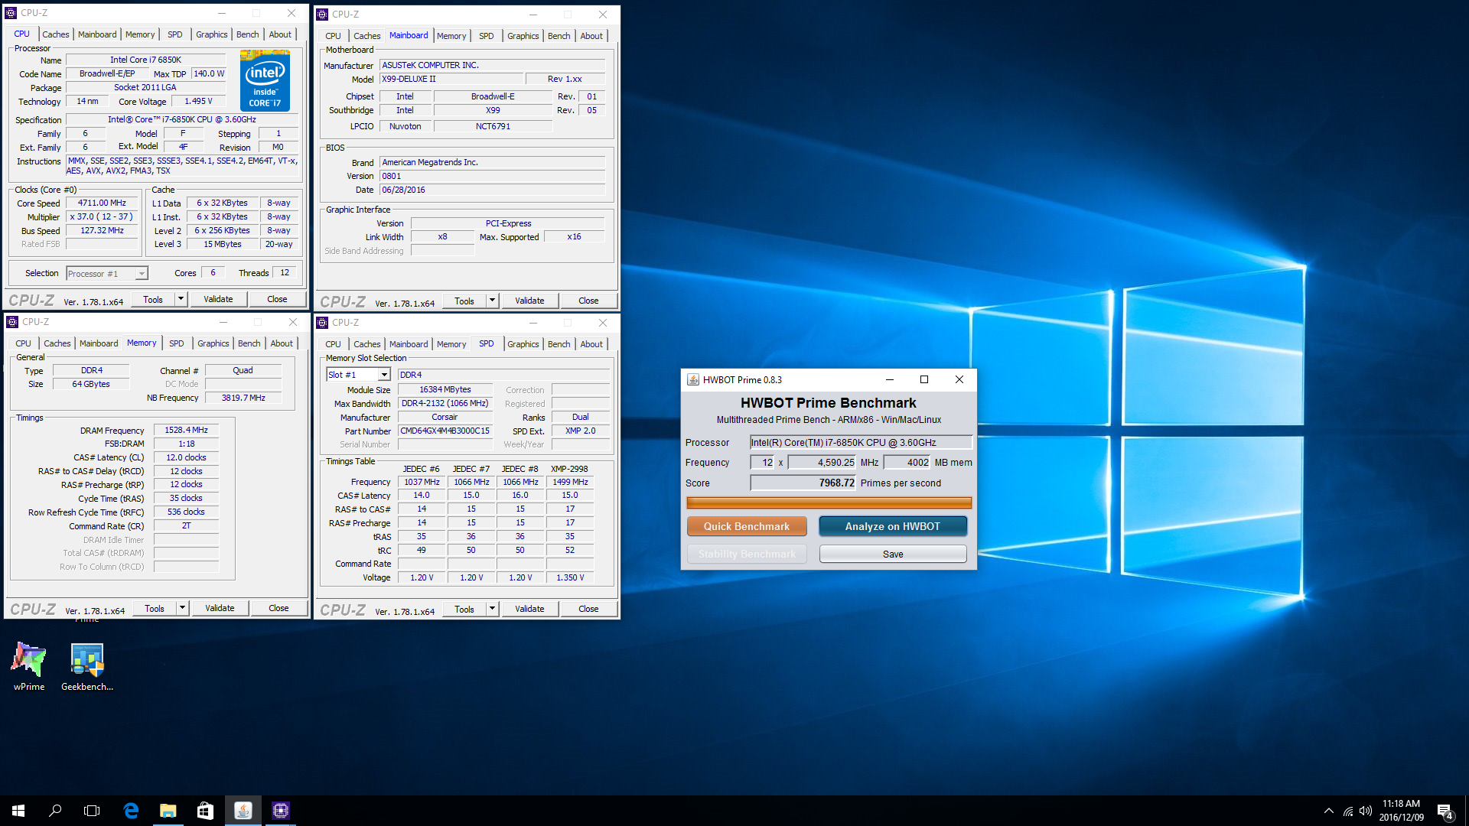Screen dimensions: 1469x826
Task: Click the Intel Core i7 logo
Action: pyautogui.click(x=265, y=81)
